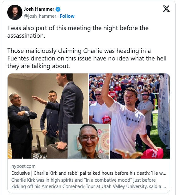Screen dimensions: 176x195
Task: Click the tweet text about the meeting night
Action: [78, 32]
